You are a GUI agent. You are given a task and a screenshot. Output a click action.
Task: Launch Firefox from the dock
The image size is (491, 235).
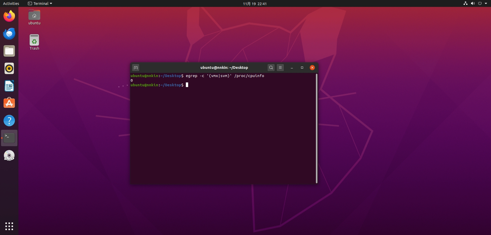point(9,16)
